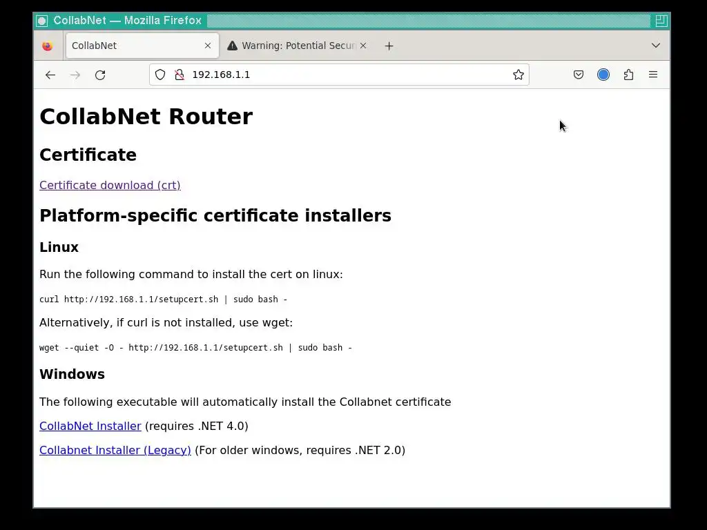Close the CollabNet tab
707x530 pixels.
(208, 46)
